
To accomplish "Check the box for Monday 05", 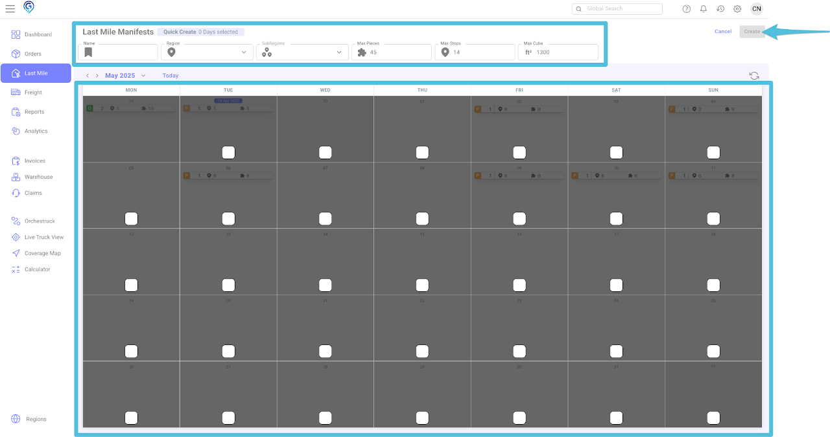I will click(131, 219).
